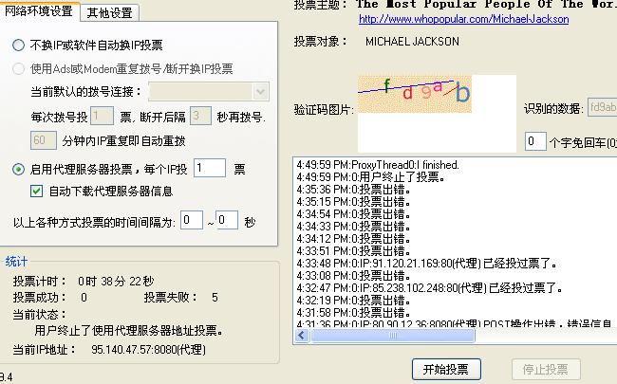Expand the 当前默认的拨号连接 dropdown
Screen dimensions: 617x384
(261, 92)
